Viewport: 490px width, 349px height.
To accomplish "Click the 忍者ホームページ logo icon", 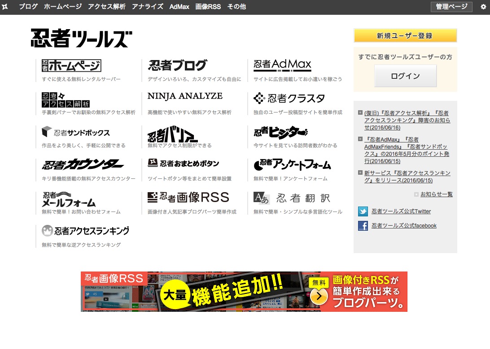I will point(71,65).
